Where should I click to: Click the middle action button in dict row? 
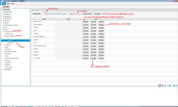[x=93, y=31]
